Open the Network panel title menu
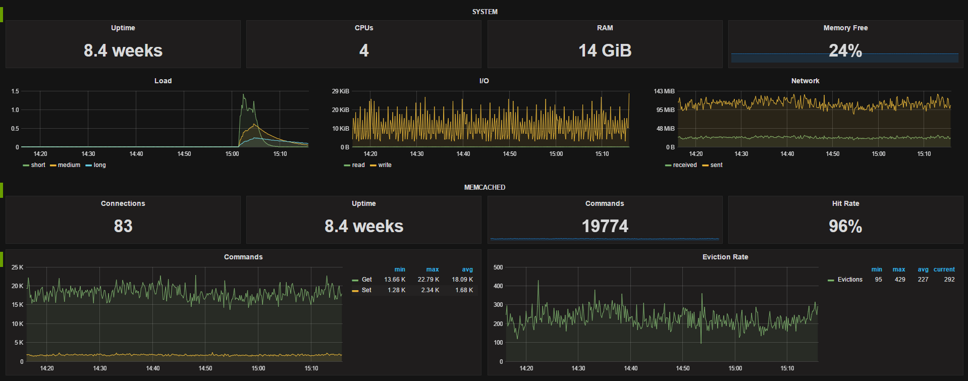This screenshot has width=968, height=381. click(805, 81)
